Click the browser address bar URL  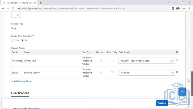click(x=73, y=8)
